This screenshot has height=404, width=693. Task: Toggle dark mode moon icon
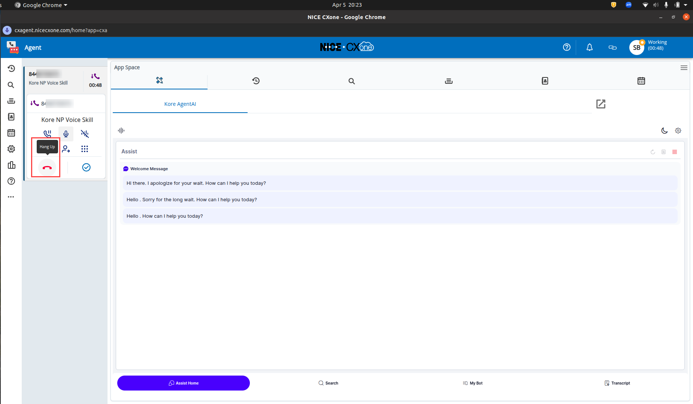(x=665, y=131)
